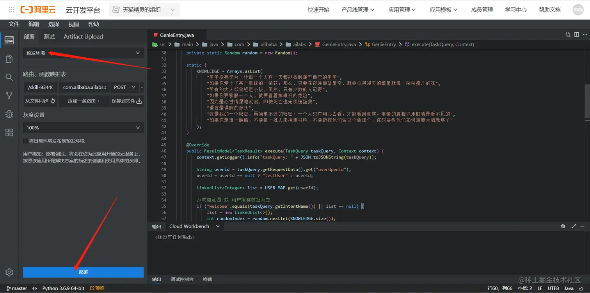Click the compare changes icon in editor toolbar
This screenshot has height=293, width=590.
(568, 35)
